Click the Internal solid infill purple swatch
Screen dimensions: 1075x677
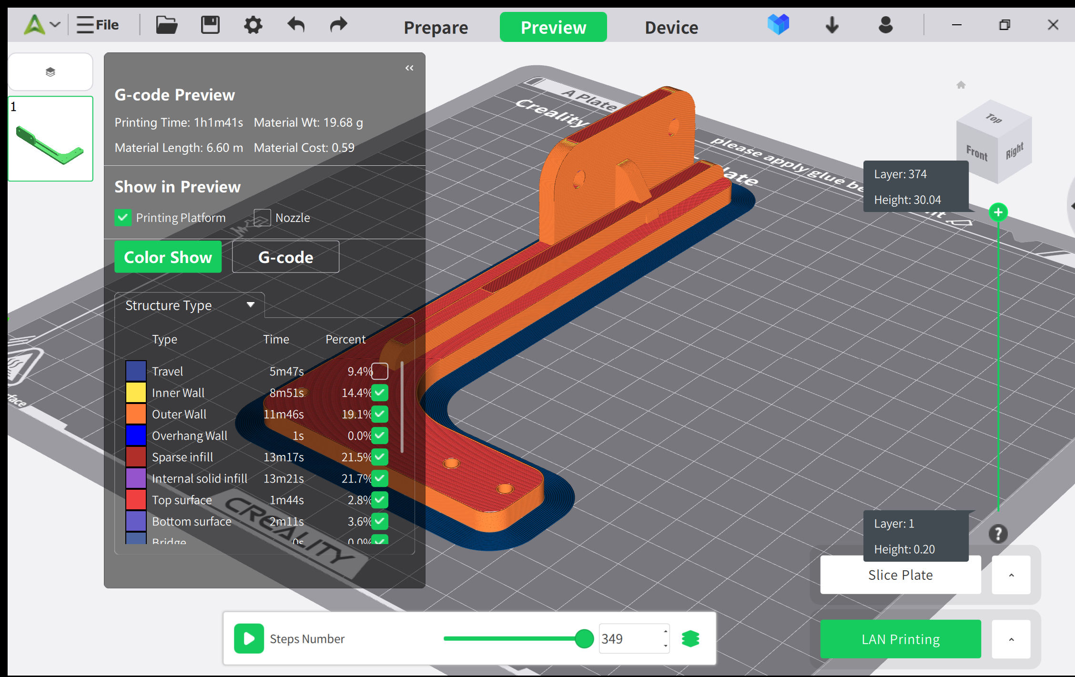click(x=136, y=478)
